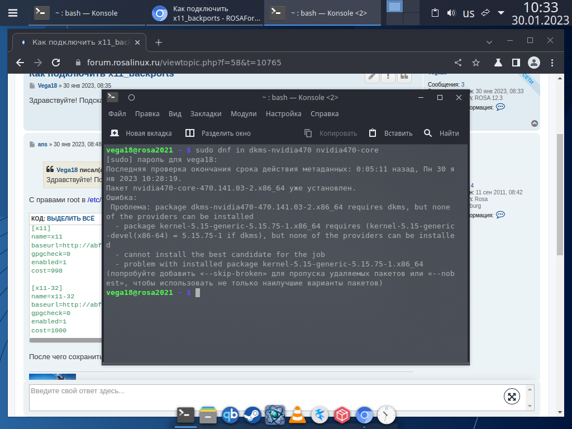Switch to first bash Konsole taskbar entry
The height and width of the screenshot is (429, 572).
[87, 13]
